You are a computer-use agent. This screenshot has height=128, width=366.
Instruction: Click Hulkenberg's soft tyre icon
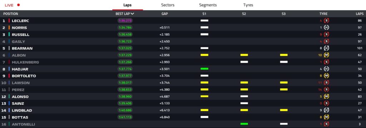(327, 62)
